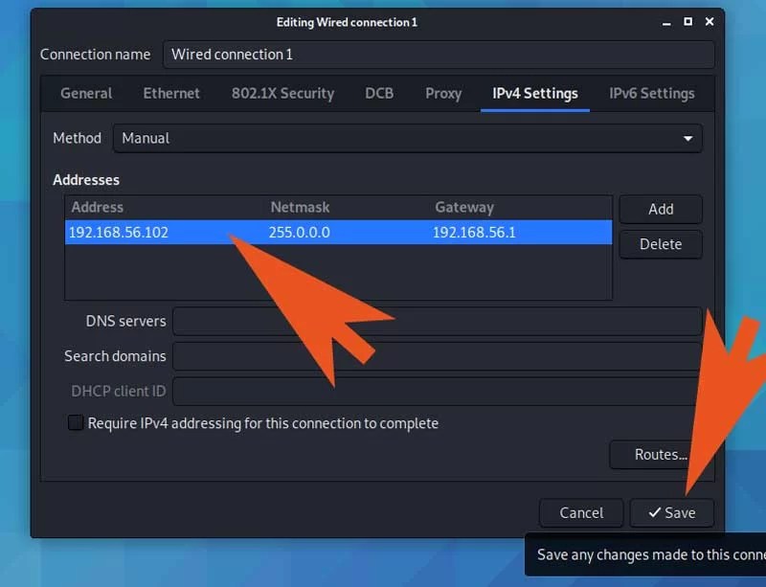The image size is (766, 587).
Task: Open the Routes dialog
Action: 661,455
